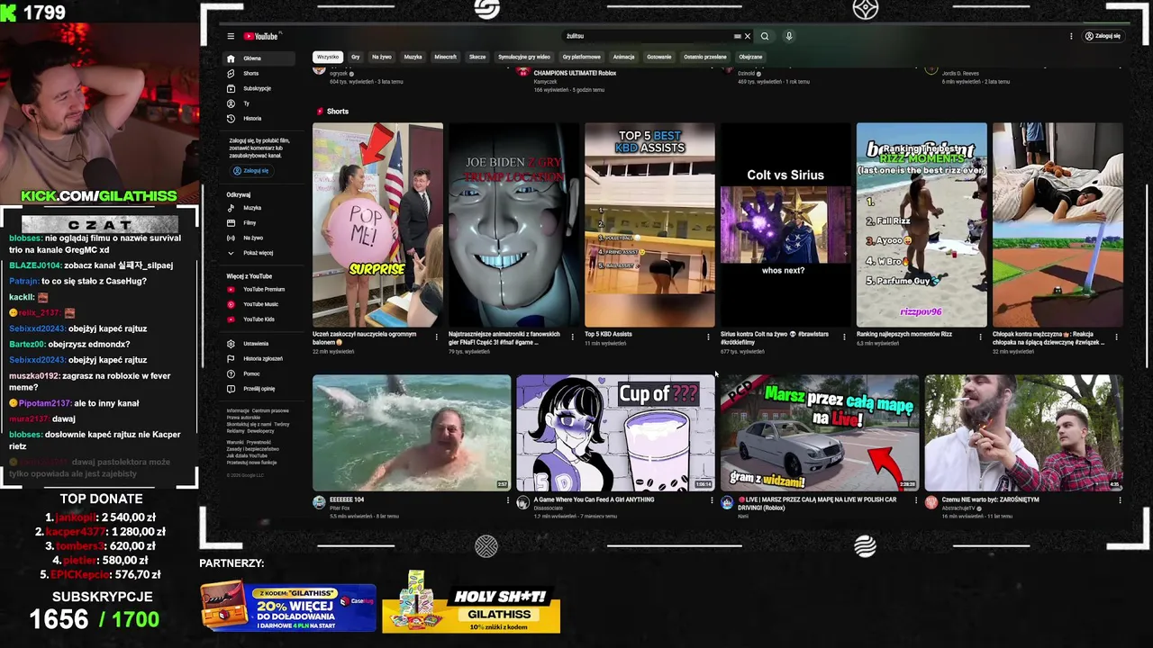Viewport: 1153px width, 648px height.
Task: Select the Gry filter chip
Action: pos(356,57)
